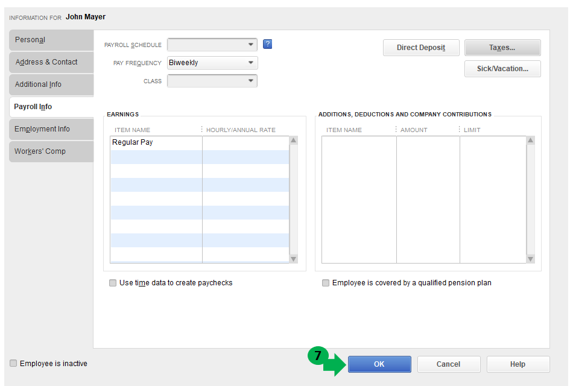
Task: Enable Use time data to create paychecks
Action: coord(113,283)
